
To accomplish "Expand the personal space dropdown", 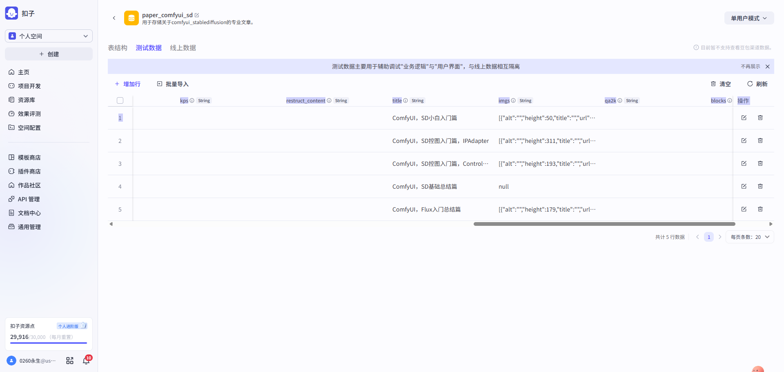I will point(49,36).
